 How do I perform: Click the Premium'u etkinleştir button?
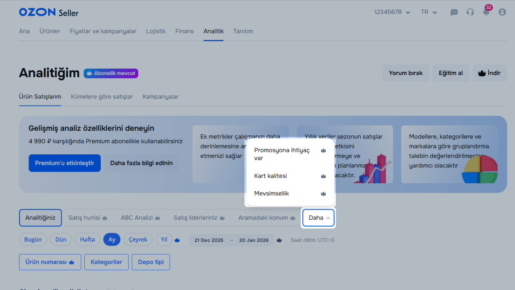65,163
